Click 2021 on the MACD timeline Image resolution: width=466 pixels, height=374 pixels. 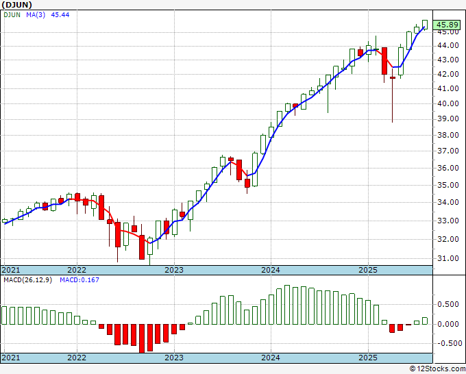coord(11,358)
